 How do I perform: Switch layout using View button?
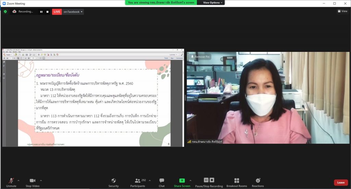coord(342,11)
